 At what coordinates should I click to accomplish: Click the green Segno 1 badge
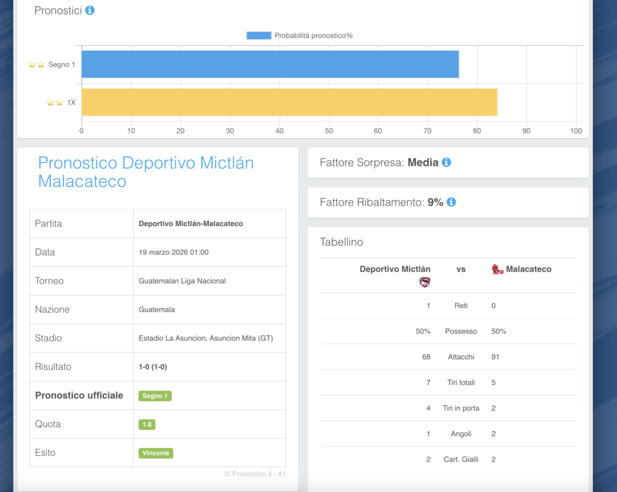[155, 396]
